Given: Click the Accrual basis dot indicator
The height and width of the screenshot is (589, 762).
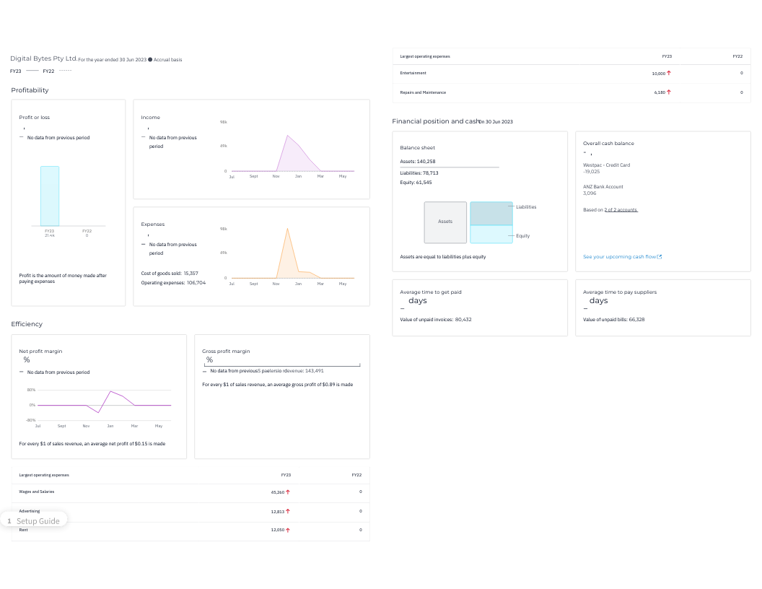Looking at the screenshot, I should pos(150,60).
